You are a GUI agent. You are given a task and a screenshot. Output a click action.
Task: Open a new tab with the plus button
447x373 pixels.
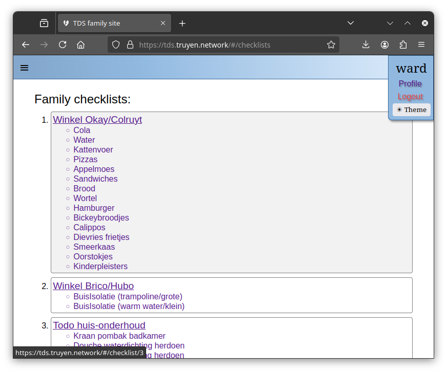click(x=182, y=23)
